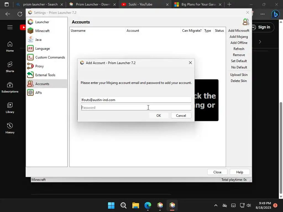This screenshot has width=283, height=212.
Task: Open Java settings coffee cup icon
Action: pos(30,40)
